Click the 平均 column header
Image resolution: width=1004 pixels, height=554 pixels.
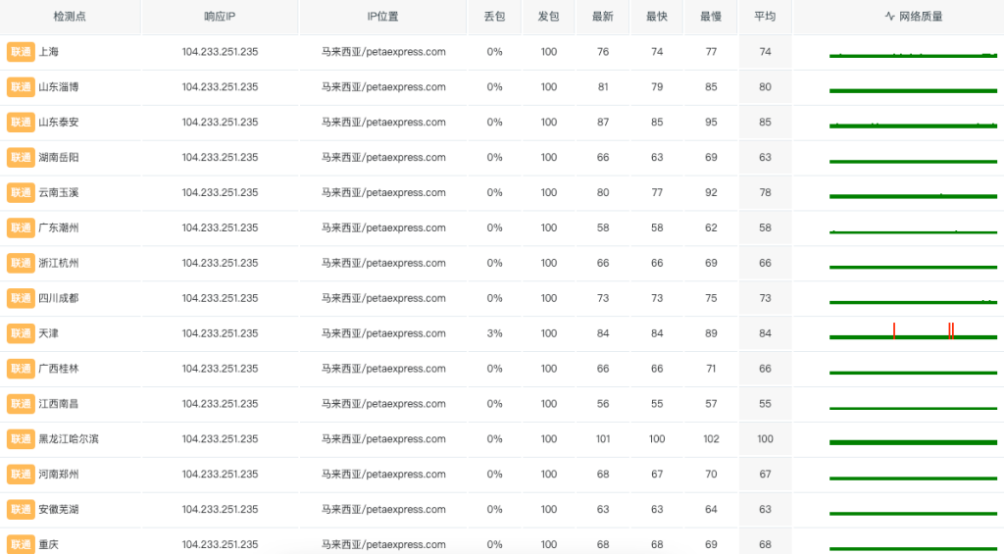[x=765, y=17]
